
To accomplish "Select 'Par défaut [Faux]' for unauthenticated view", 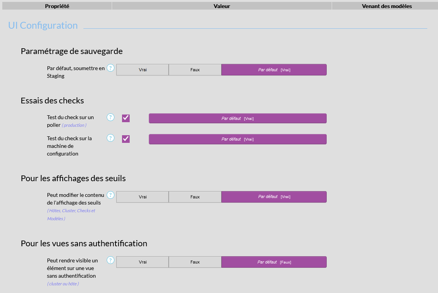I will point(274,262).
